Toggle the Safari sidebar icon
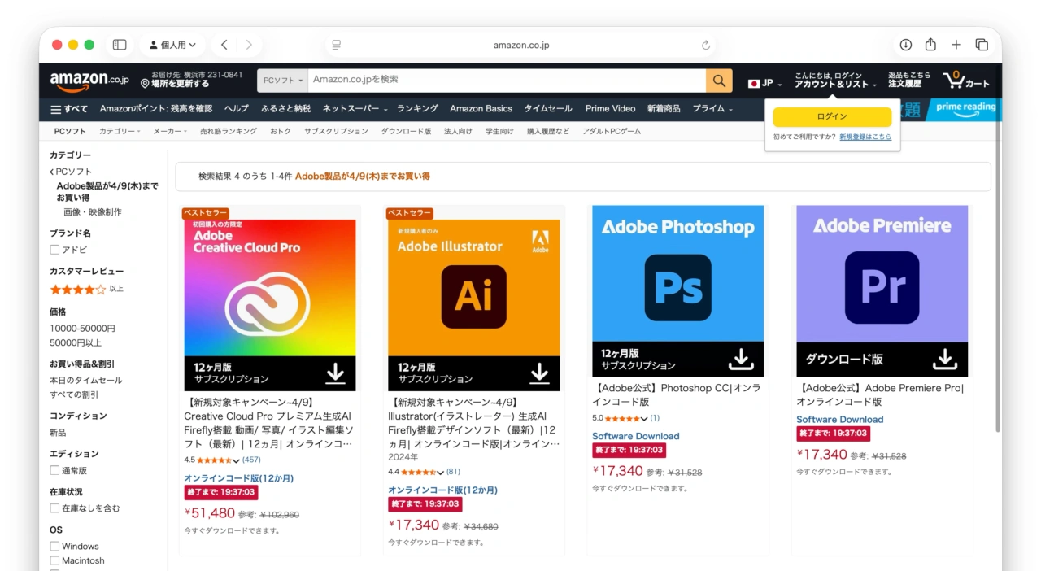Viewport: 1041px width, 571px height. coord(119,45)
